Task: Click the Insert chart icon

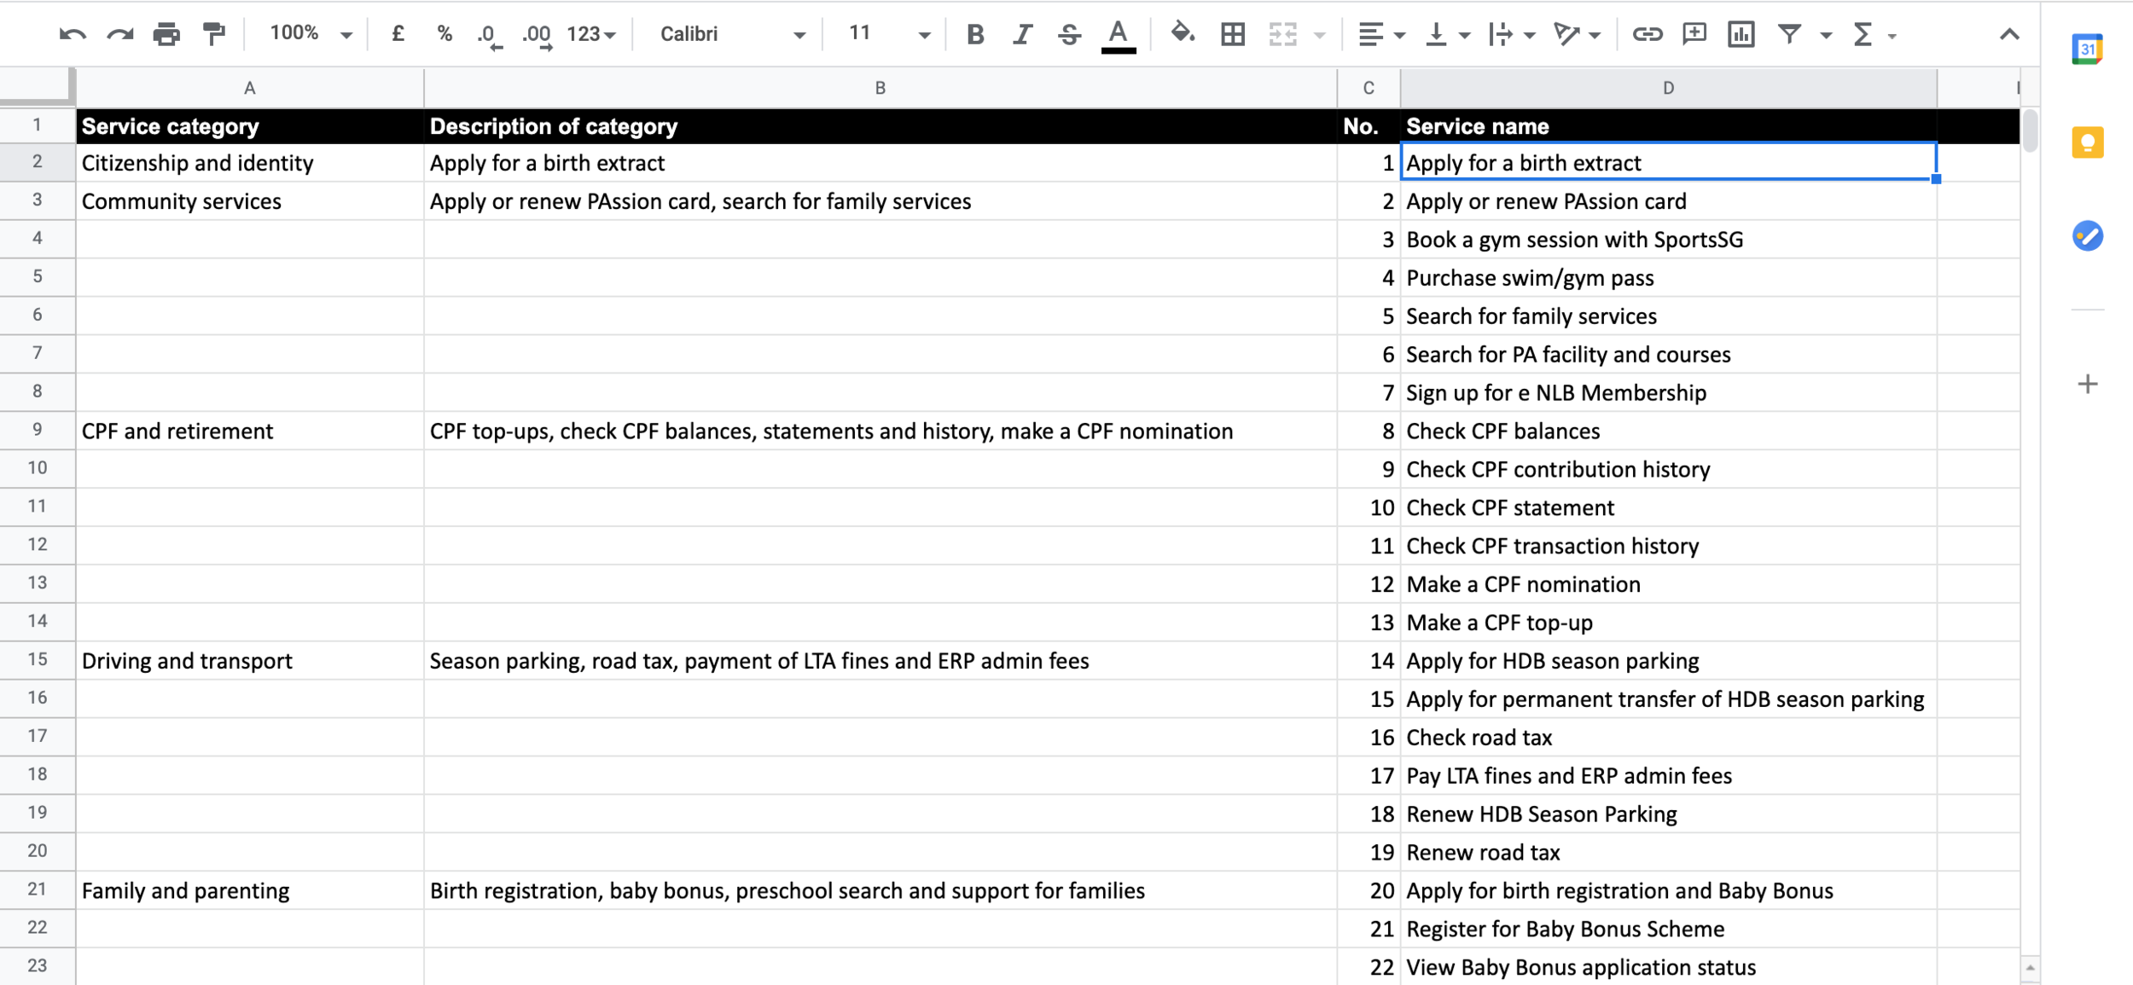Action: [1741, 35]
